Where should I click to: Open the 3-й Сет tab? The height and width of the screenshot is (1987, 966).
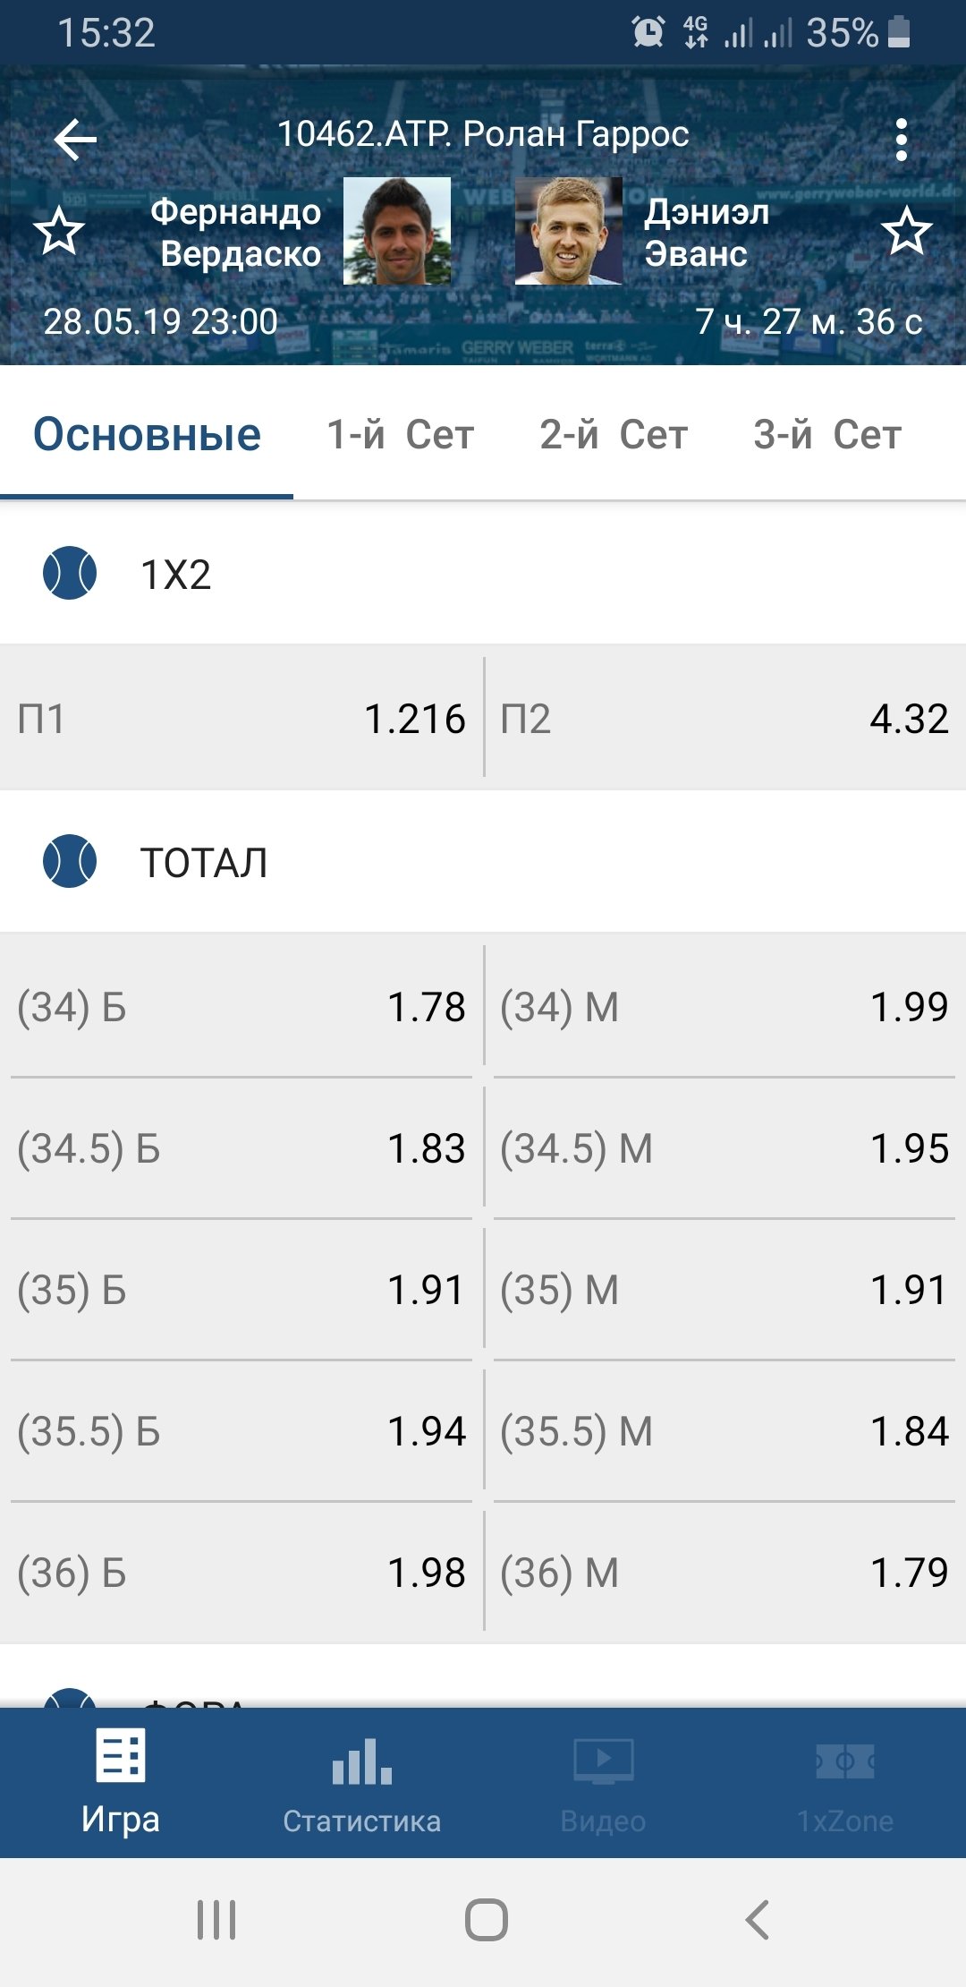[827, 435]
